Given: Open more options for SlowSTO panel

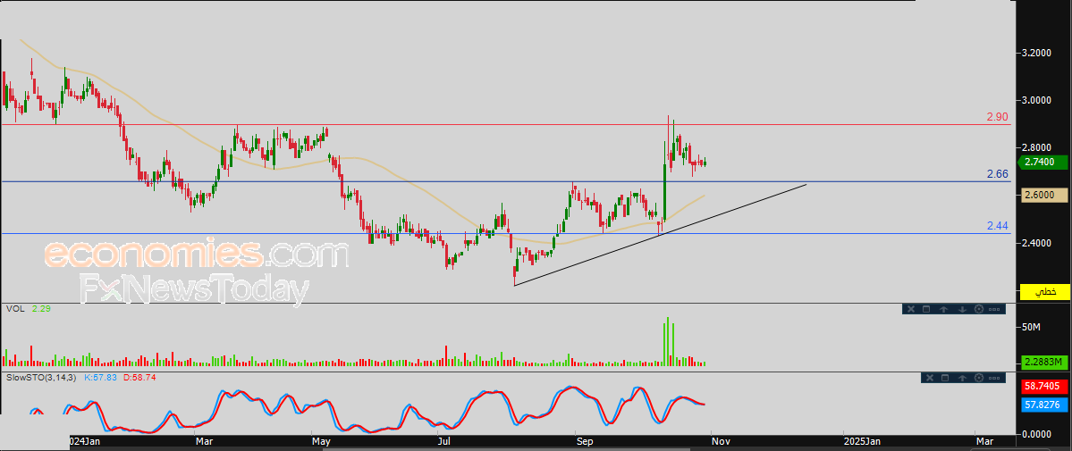Looking at the screenshot, I should click(994, 378).
